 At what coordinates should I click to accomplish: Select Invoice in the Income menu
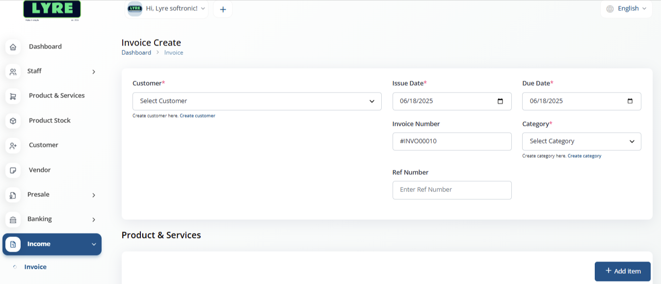(x=35, y=267)
